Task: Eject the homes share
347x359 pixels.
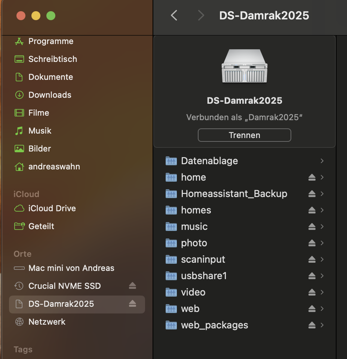Action: tap(312, 210)
